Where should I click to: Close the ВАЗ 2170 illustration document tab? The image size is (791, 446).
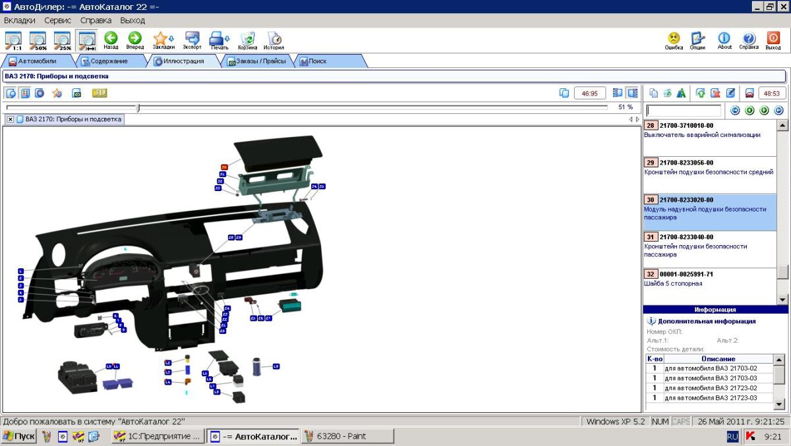pyautogui.click(x=11, y=119)
